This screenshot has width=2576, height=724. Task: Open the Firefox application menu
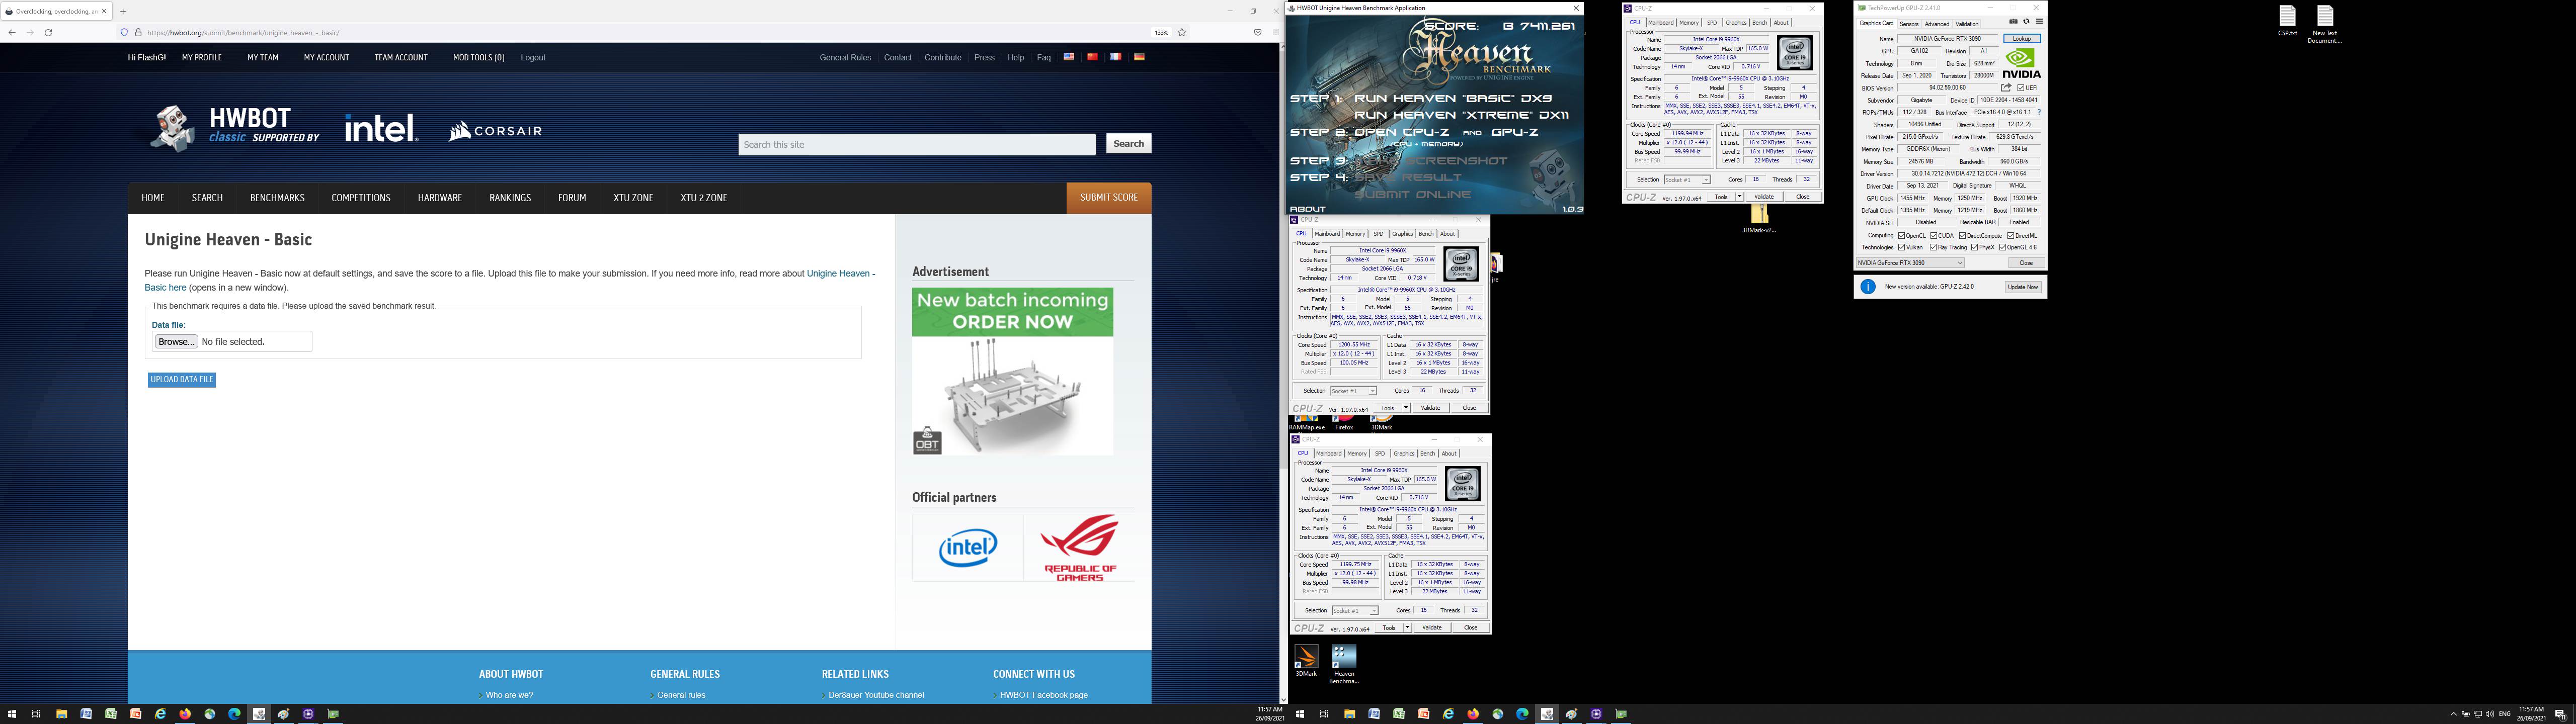(x=1275, y=32)
